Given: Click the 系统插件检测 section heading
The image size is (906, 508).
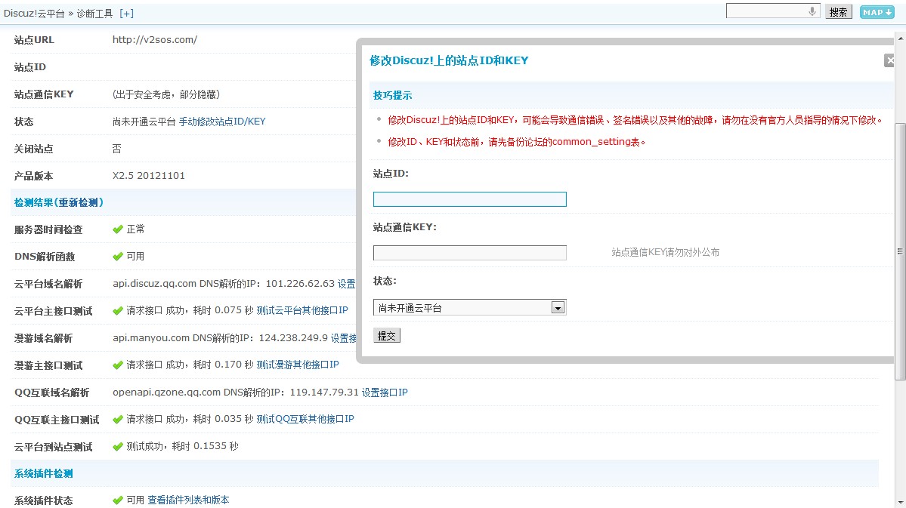Looking at the screenshot, I should (43, 474).
